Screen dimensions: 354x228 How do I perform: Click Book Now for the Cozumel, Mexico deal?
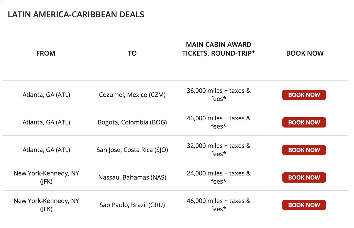(x=304, y=95)
